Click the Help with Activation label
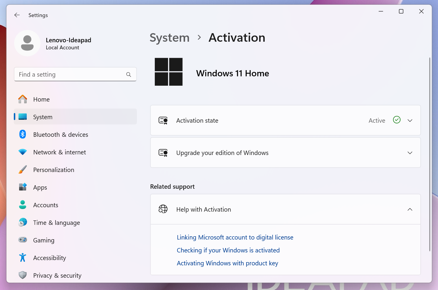438x290 pixels. [204, 209]
